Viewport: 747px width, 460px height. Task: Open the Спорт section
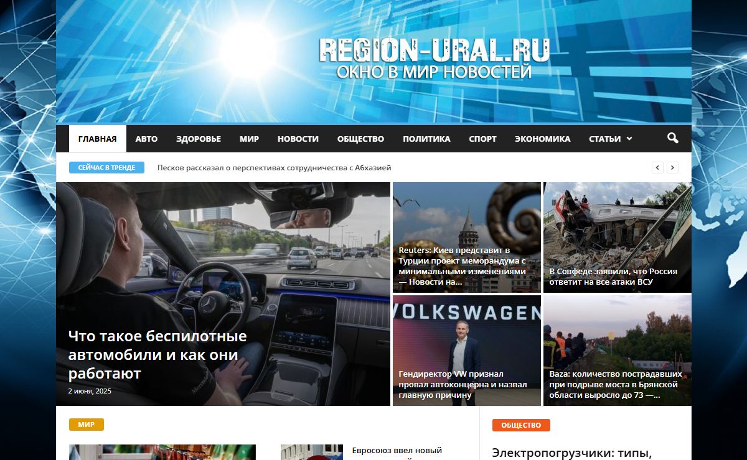482,139
